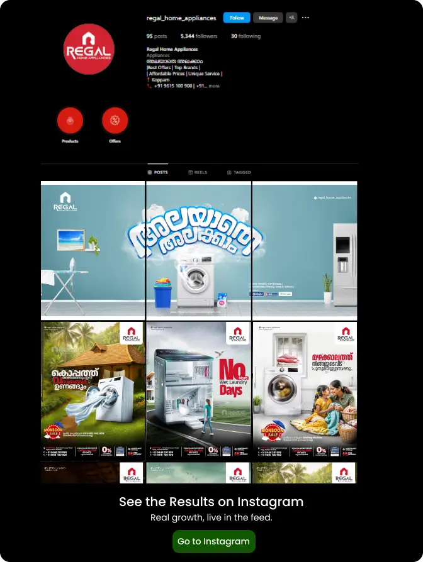Switch to the Reels tab
Viewport: 423px width, 562px height.
pos(198,172)
